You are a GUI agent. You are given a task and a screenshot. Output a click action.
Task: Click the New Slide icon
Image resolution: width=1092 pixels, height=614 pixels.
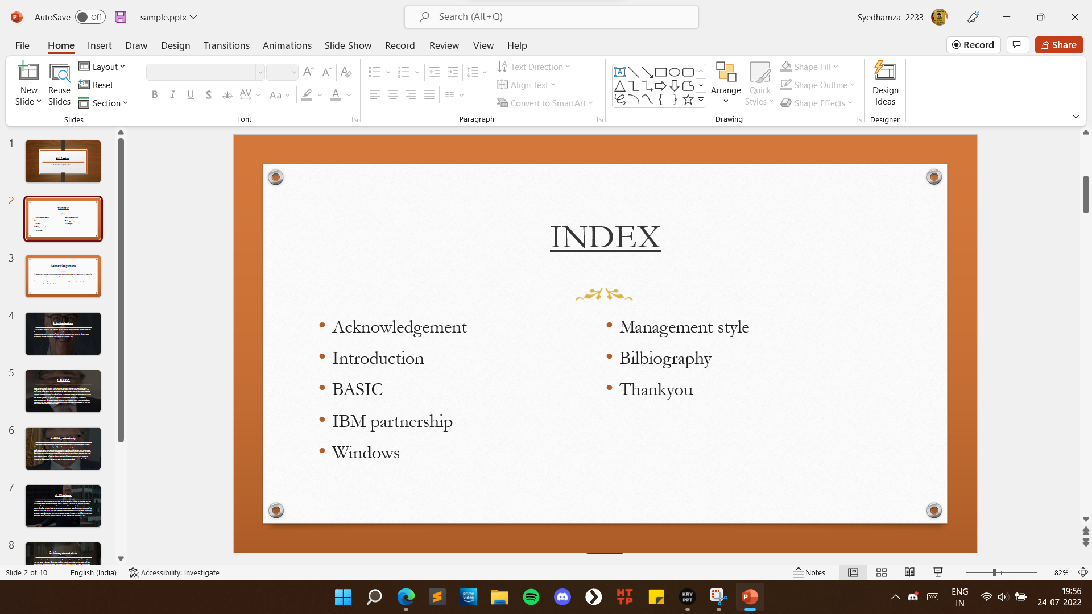(28, 72)
